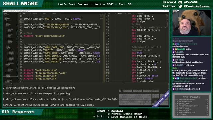
Task: Click the //We have hit switch!! comment
Action: pos(146,47)
